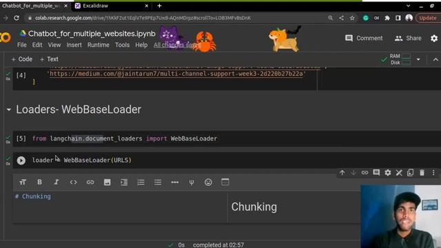Insert horizontal rule in text toolbar
This screenshot has width=441, height=248.
(x=174, y=182)
